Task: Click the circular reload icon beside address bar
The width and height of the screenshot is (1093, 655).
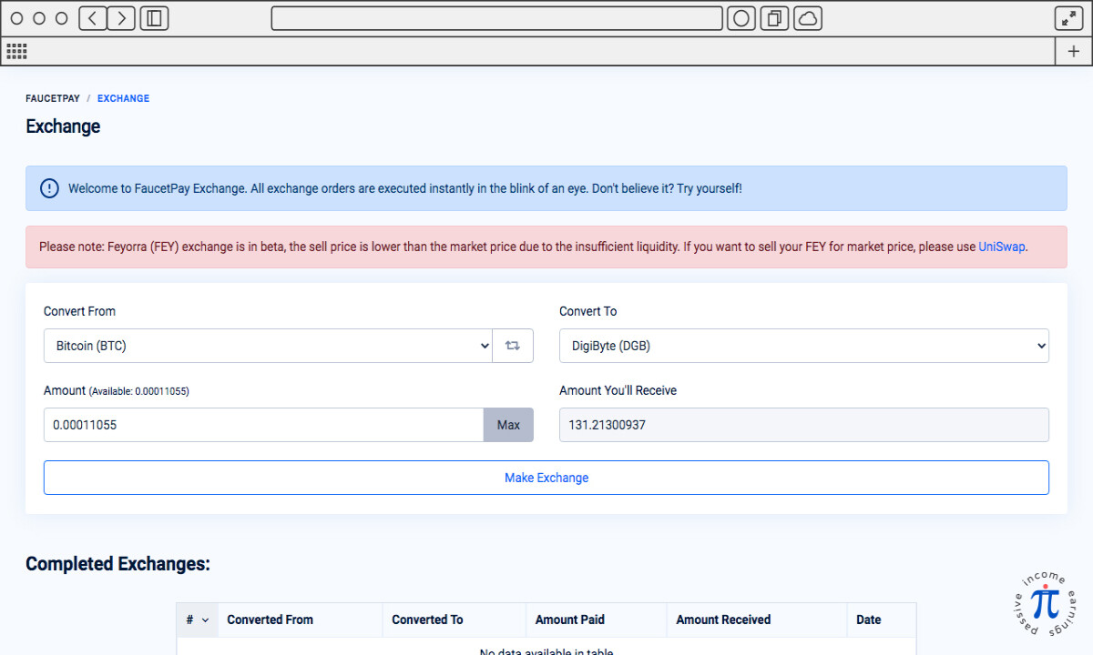Action: [x=741, y=18]
